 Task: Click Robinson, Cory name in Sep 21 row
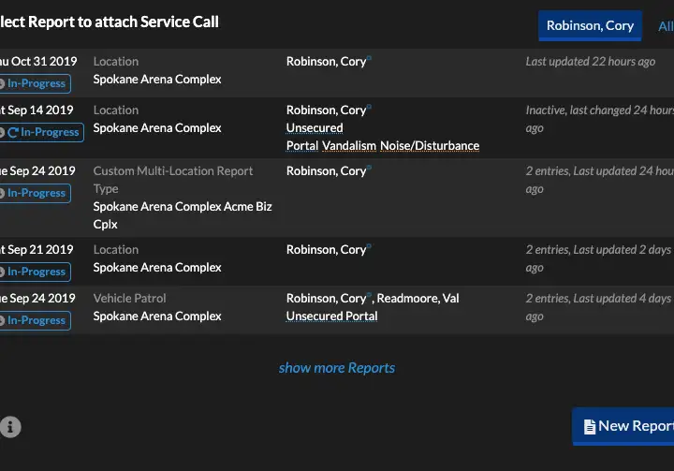(327, 249)
